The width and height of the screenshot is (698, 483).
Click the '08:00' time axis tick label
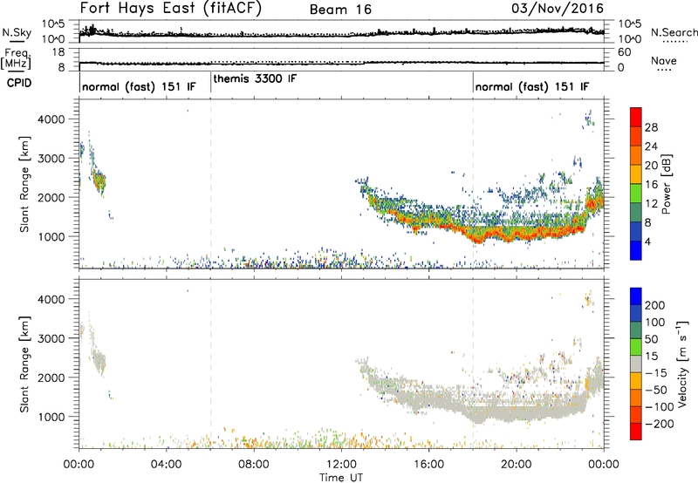[254, 465]
